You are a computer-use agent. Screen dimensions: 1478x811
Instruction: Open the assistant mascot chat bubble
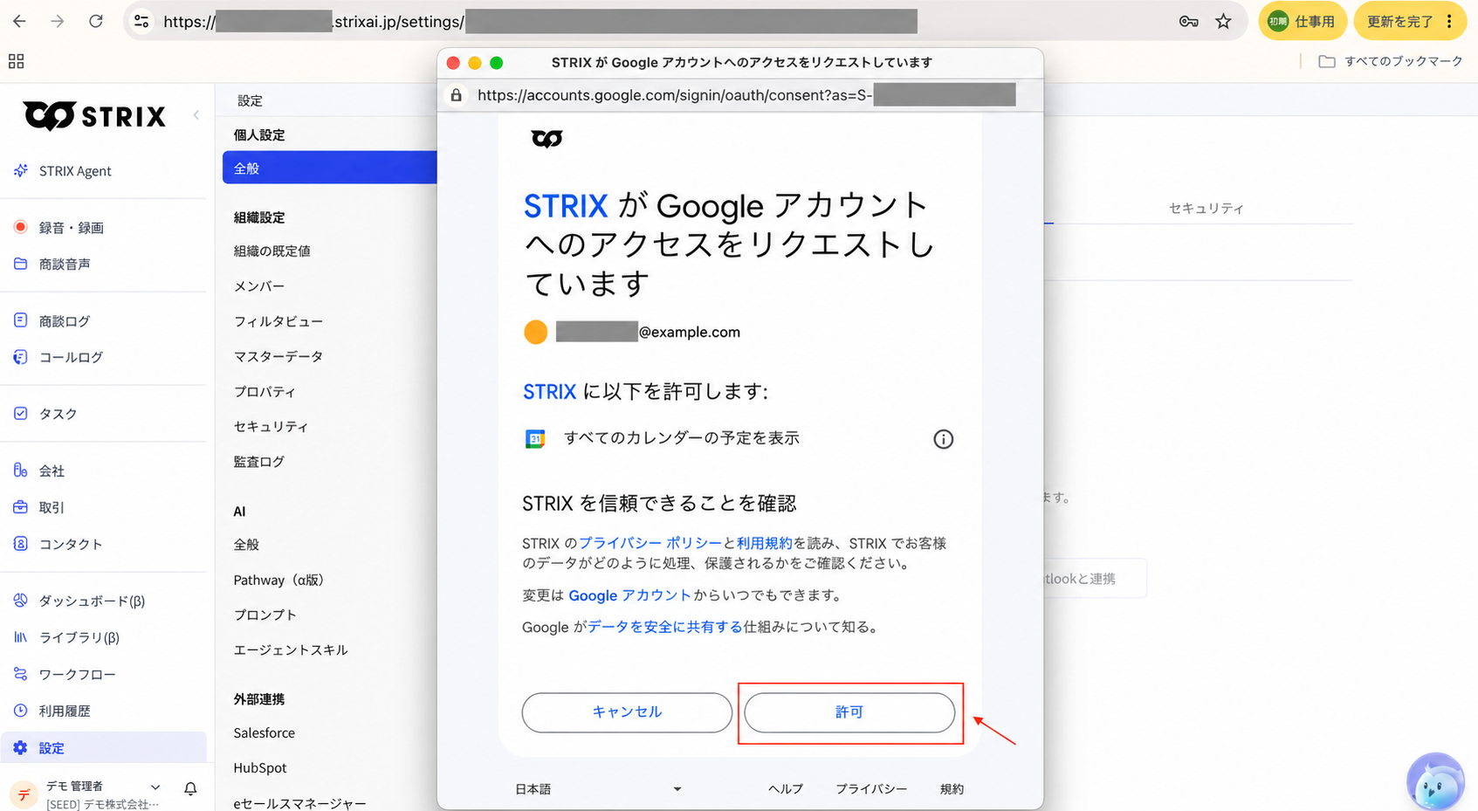coord(1435,781)
